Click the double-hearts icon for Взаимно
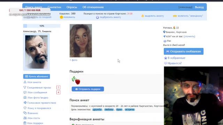223x125 pixels. point(25,113)
